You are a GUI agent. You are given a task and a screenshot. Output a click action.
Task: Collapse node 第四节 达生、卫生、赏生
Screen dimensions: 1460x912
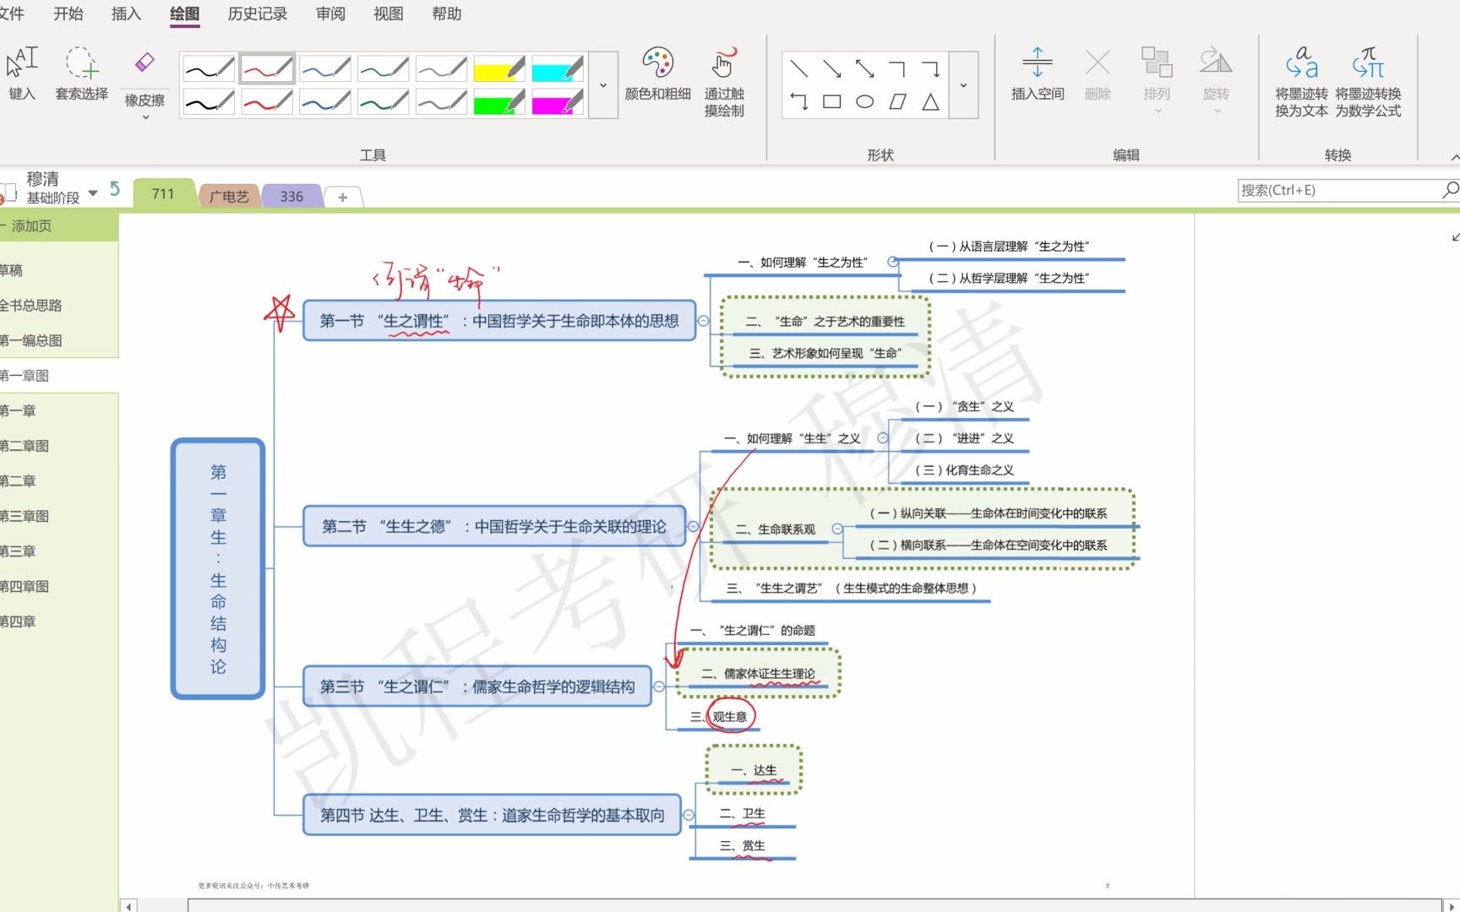tap(689, 815)
